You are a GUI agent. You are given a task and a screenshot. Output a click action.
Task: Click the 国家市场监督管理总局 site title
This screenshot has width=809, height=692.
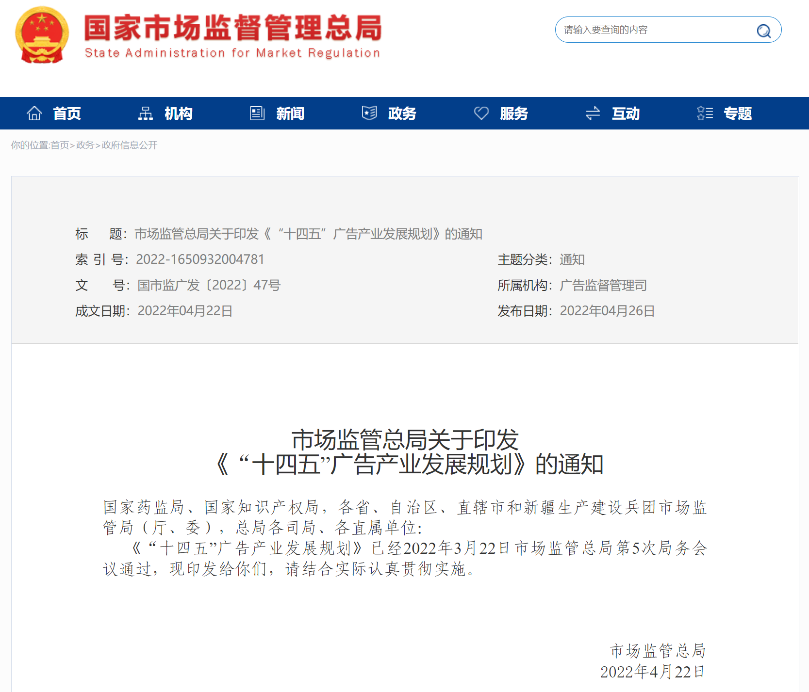233,28
